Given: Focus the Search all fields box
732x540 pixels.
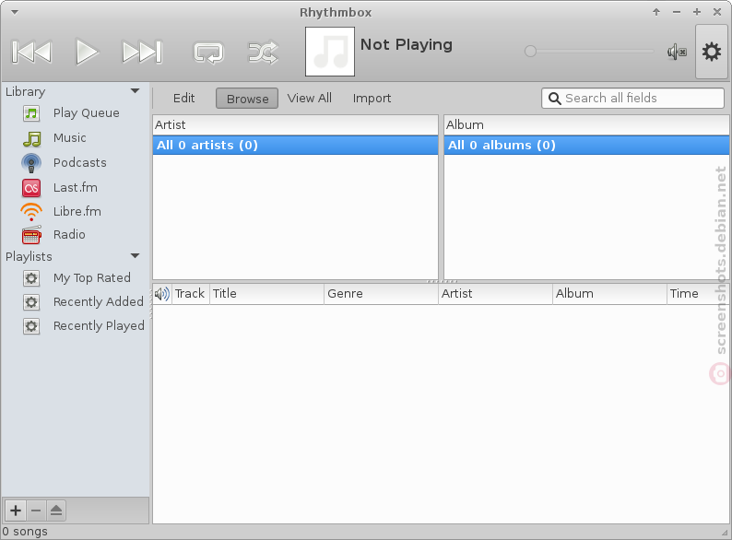Looking at the screenshot, I should pyautogui.click(x=632, y=98).
